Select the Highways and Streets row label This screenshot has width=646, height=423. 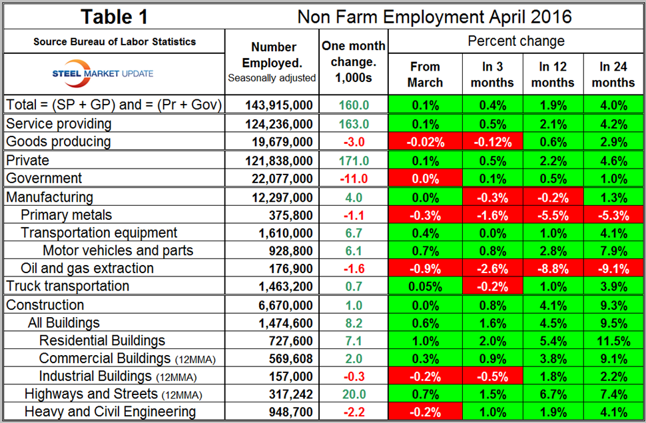point(91,394)
